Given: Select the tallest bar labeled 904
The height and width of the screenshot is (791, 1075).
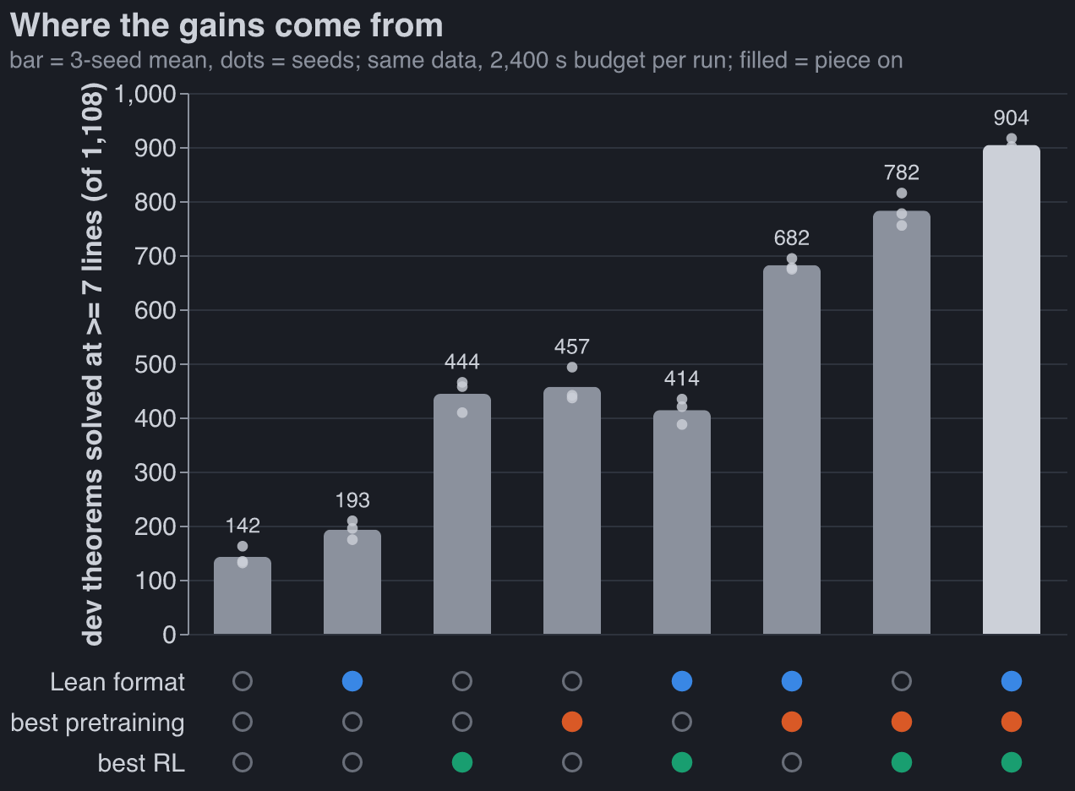Looking at the screenshot, I should click(1012, 390).
